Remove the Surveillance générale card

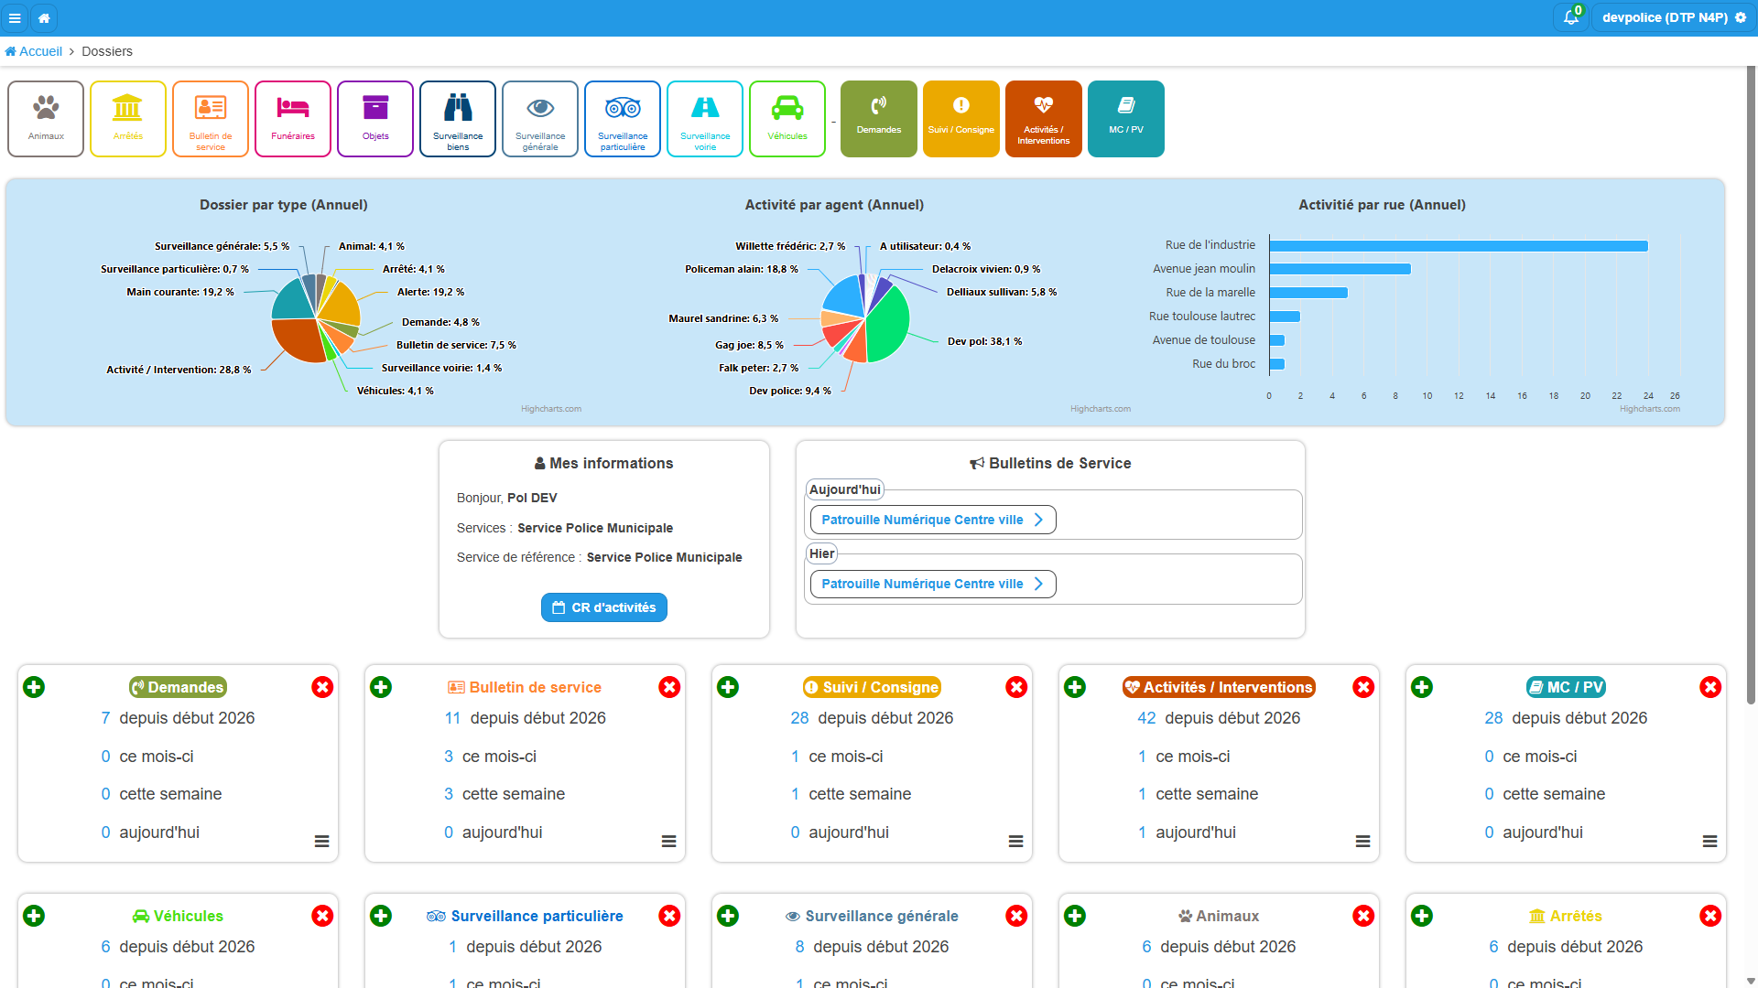[1016, 916]
